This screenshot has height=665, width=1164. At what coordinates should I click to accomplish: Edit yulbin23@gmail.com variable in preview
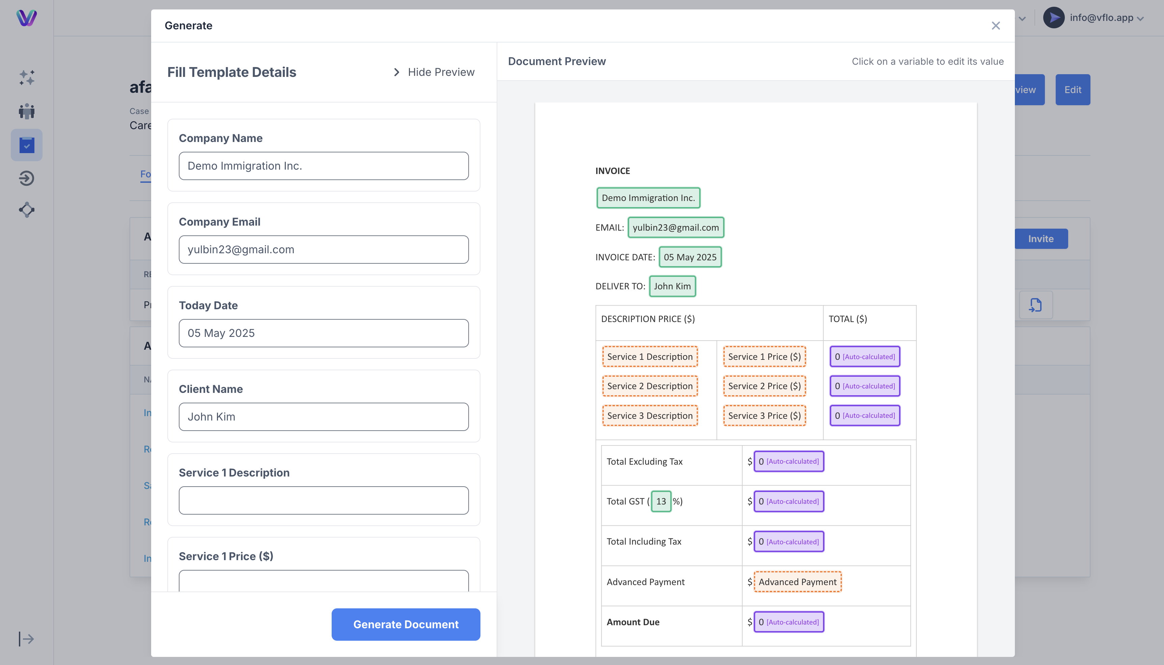tap(676, 227)
